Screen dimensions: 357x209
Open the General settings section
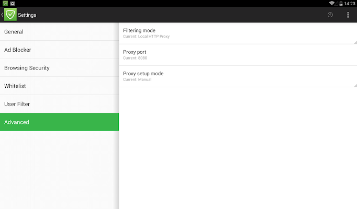[x=59, y=32]
